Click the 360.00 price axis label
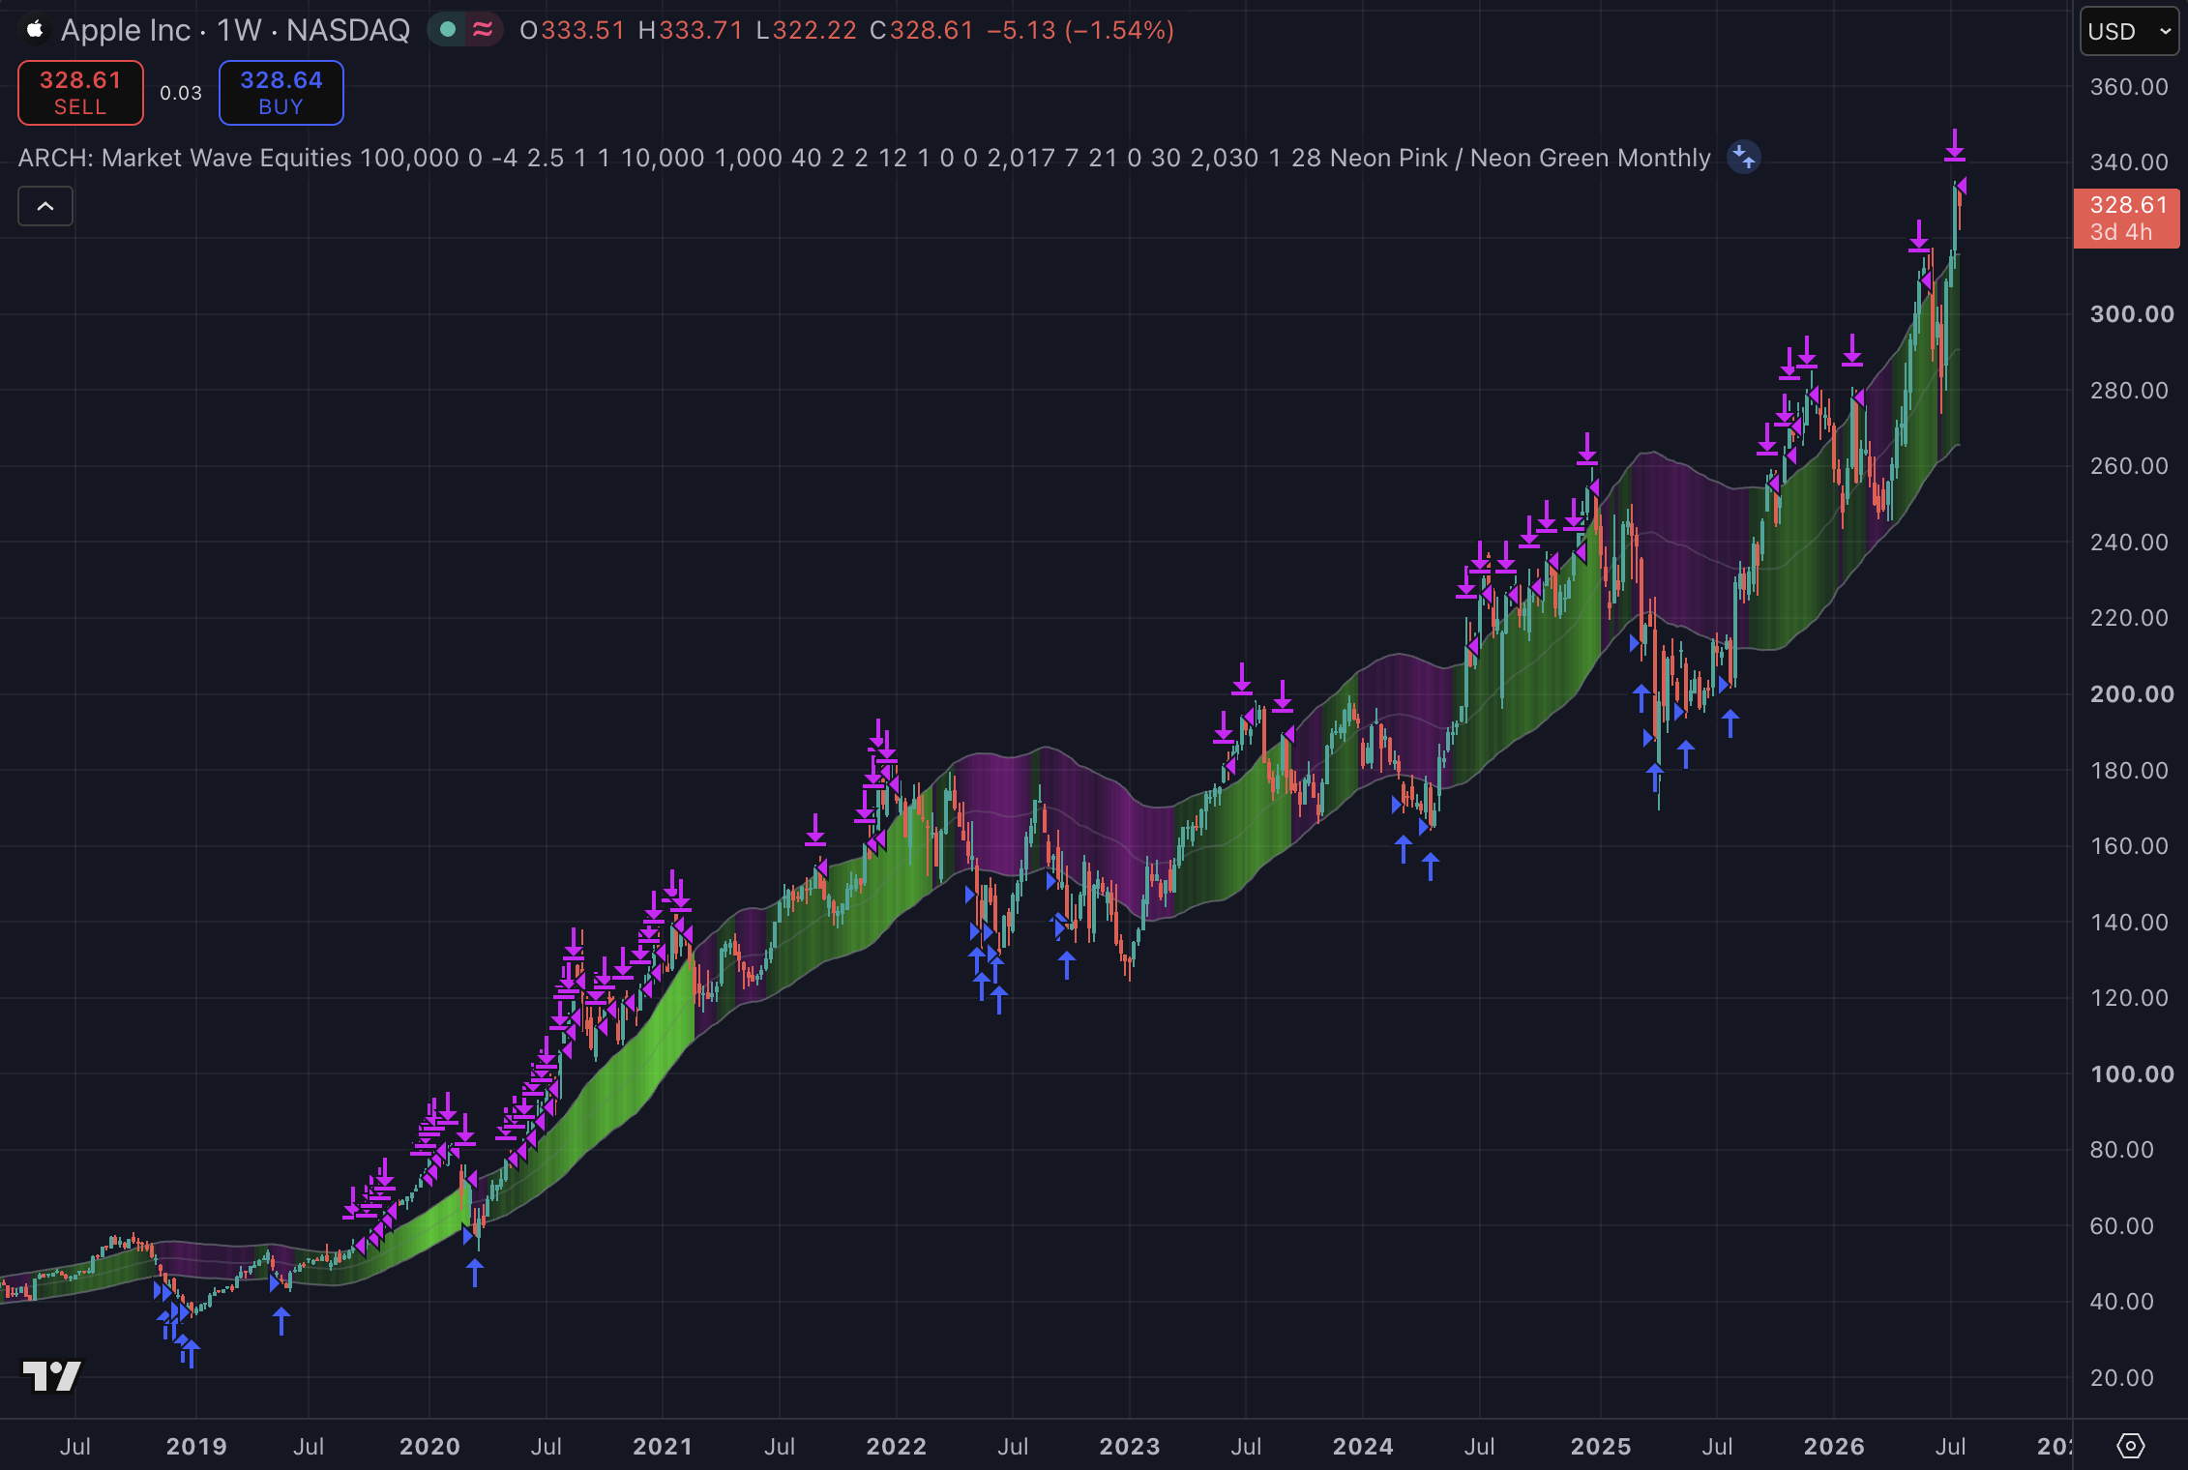The height and width of the screenshot is (1470, 2188). point(2129,87)
